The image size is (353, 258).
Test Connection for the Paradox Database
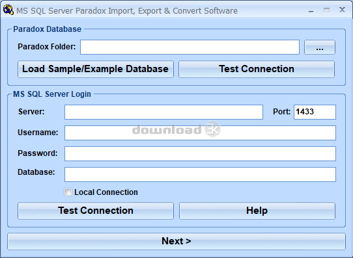pyautogui.click(x=257, y=69)
